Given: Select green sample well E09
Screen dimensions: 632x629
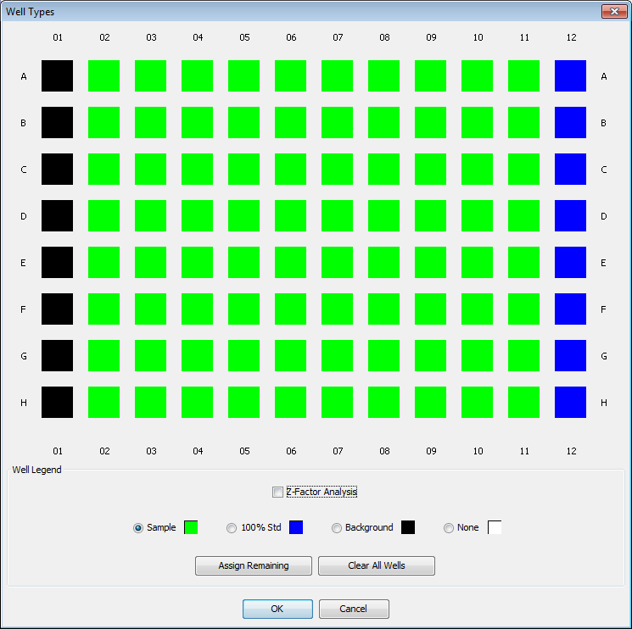Looking at the screenshot, I should pos(430,263).
